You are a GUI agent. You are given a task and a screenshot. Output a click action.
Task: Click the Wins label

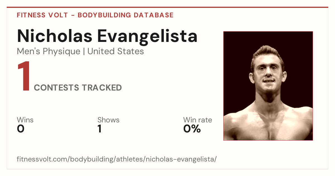click(x=25, y=120)
